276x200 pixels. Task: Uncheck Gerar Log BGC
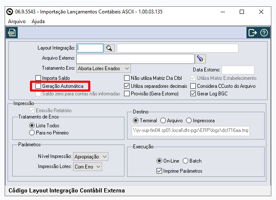click(193, 94)
